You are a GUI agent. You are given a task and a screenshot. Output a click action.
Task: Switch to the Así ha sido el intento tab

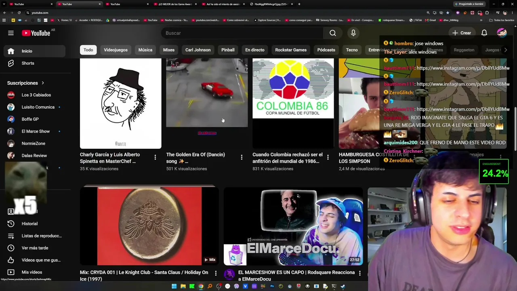coord(223,4)
